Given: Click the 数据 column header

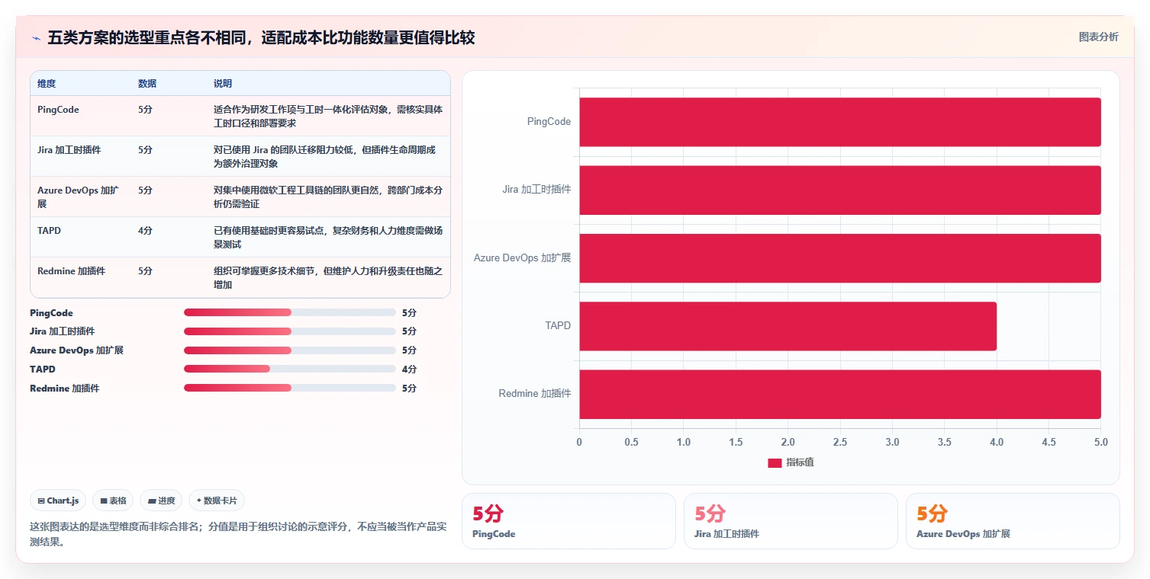Looking at the screenshot, I should tap(147, 83).
